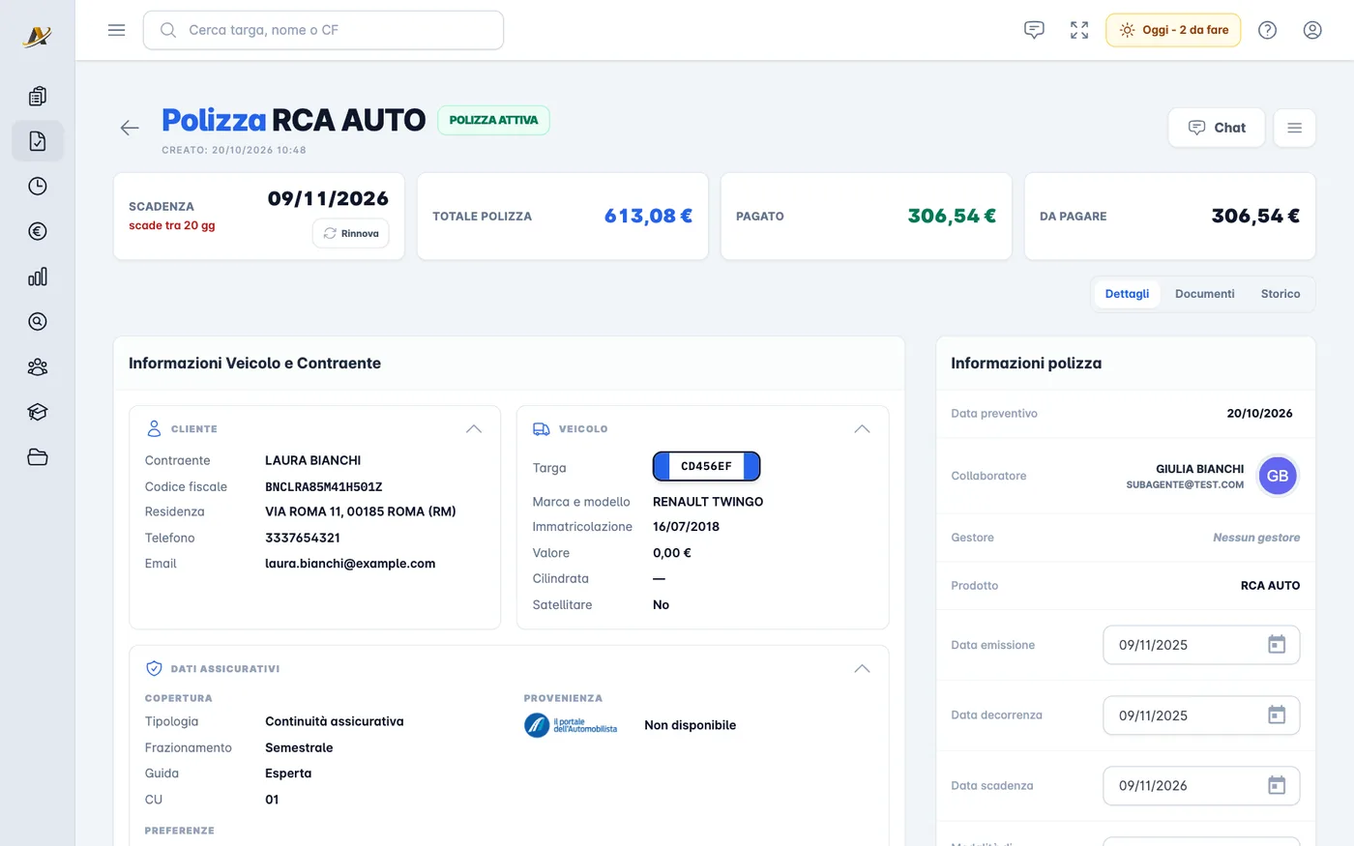
Task: Collapse the Cliente section
Action: 474,428
